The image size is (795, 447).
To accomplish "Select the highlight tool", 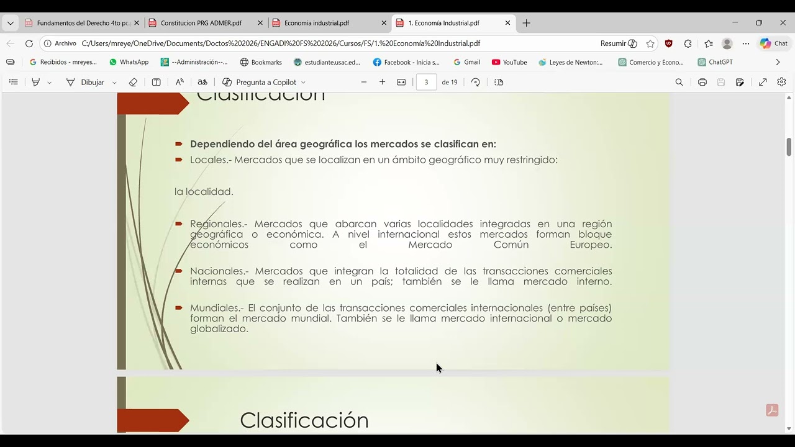I will point(36,82).
